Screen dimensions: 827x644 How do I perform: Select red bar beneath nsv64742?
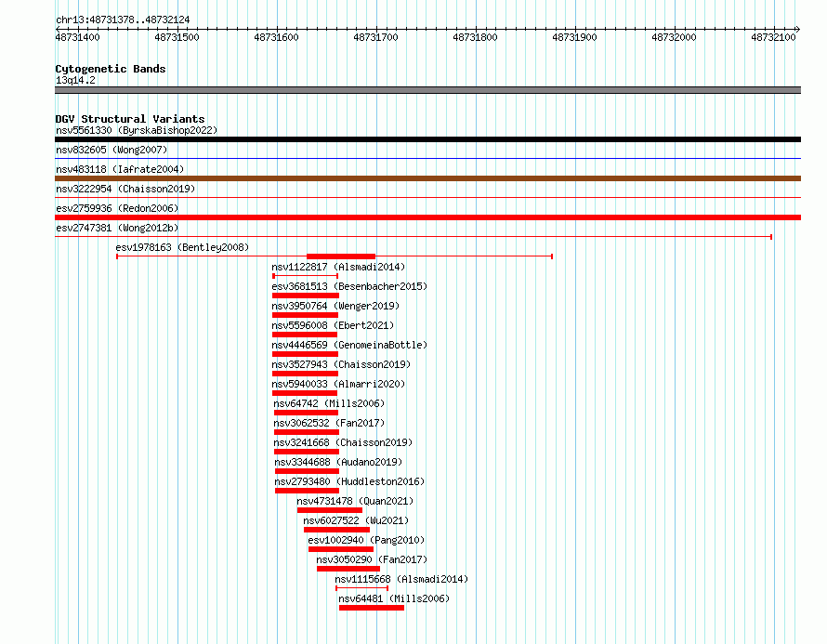coord(306,413)
